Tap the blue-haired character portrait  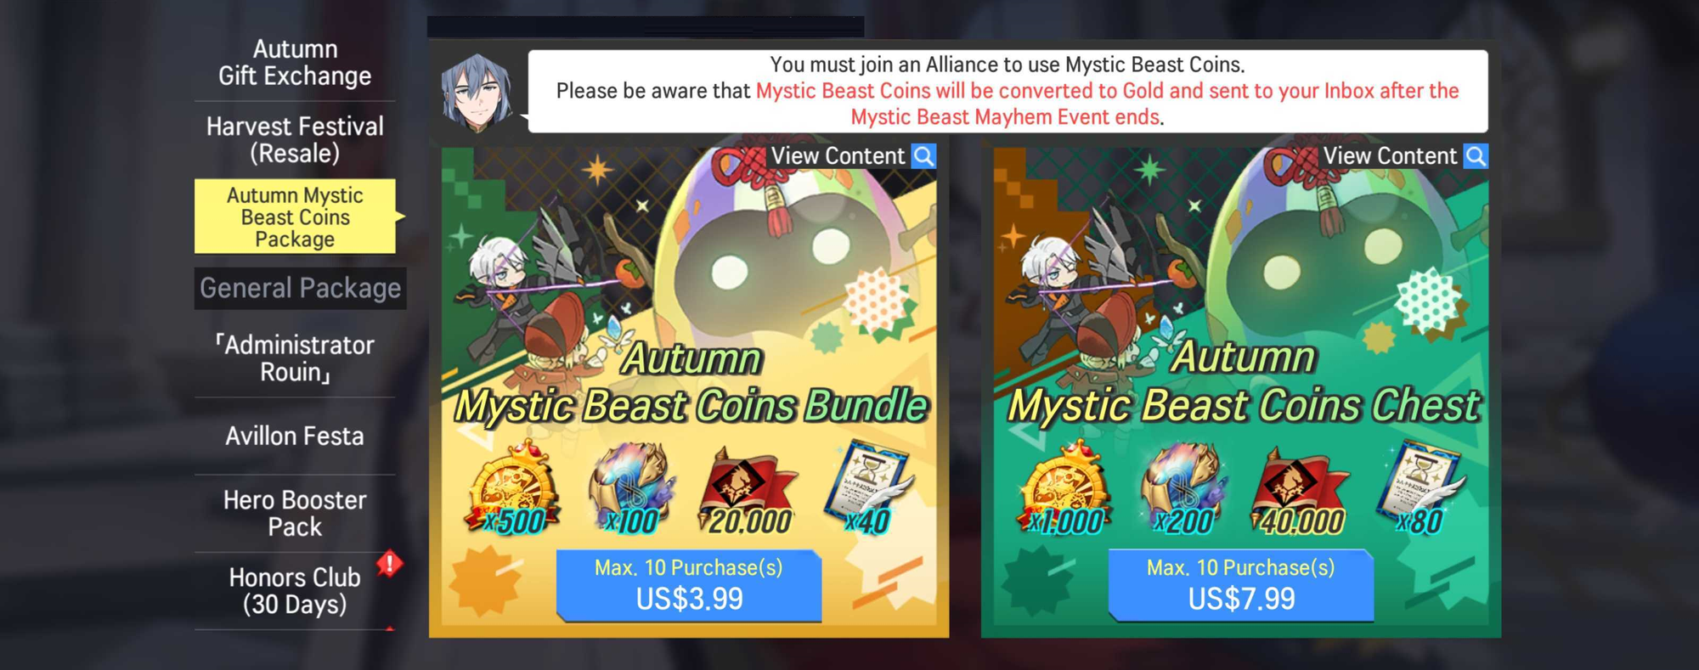[477, 92]
